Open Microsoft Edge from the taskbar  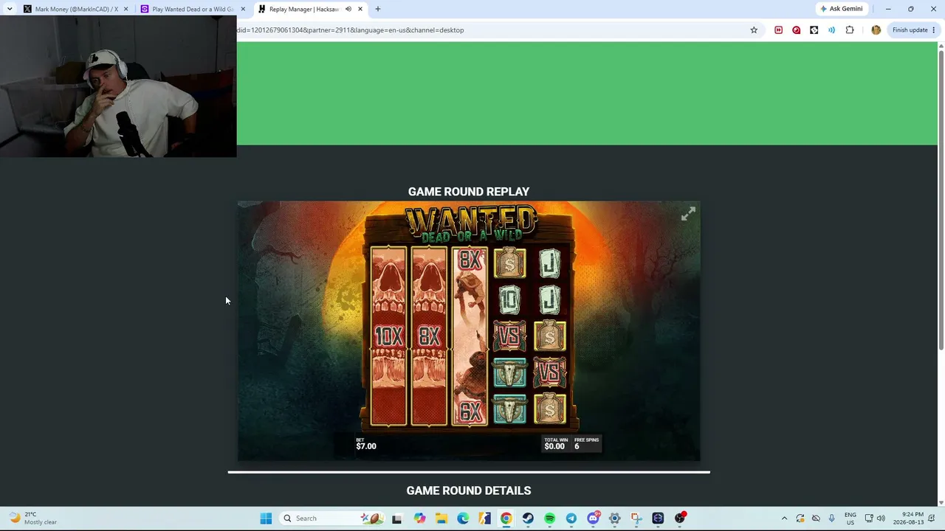[463, 518]
